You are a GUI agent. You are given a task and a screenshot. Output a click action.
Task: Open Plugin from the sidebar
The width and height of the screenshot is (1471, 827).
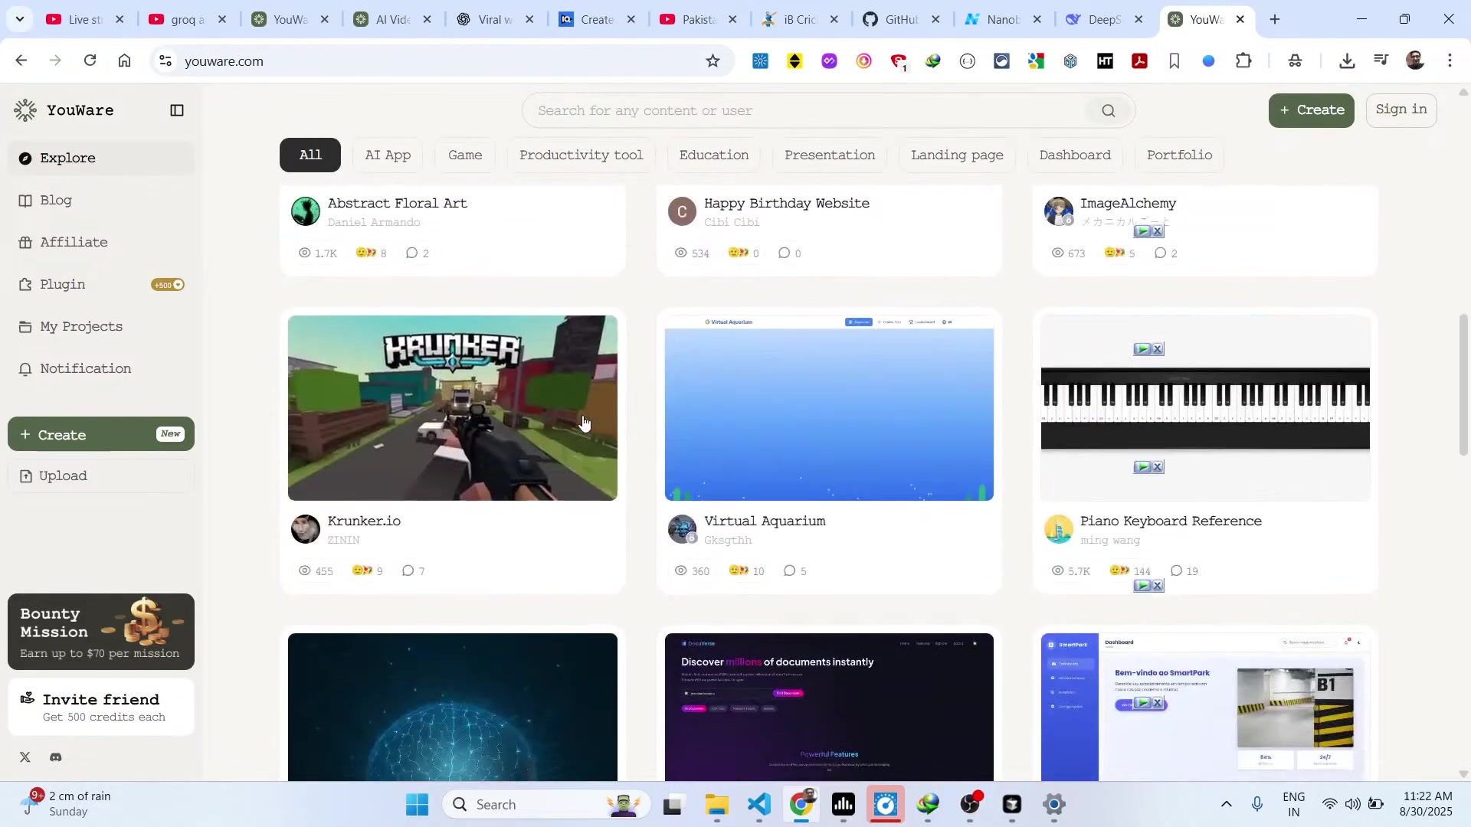101,284
